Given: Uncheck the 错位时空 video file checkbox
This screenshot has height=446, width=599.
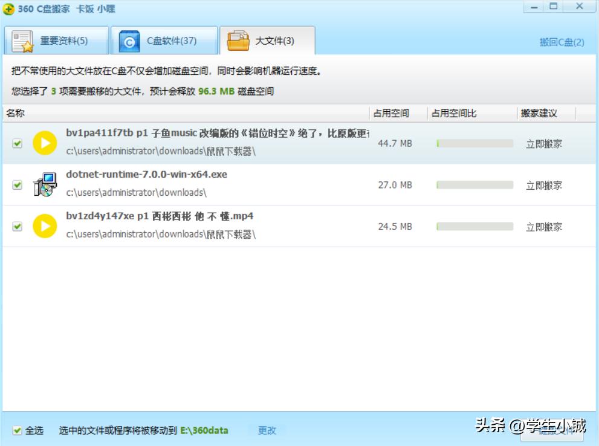Looking at the screenshot, I should pos(15,143).
